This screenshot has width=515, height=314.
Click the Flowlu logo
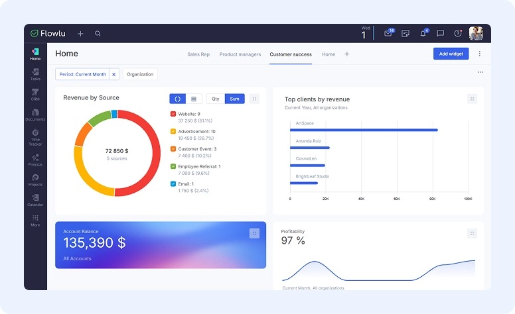(48, 33)
